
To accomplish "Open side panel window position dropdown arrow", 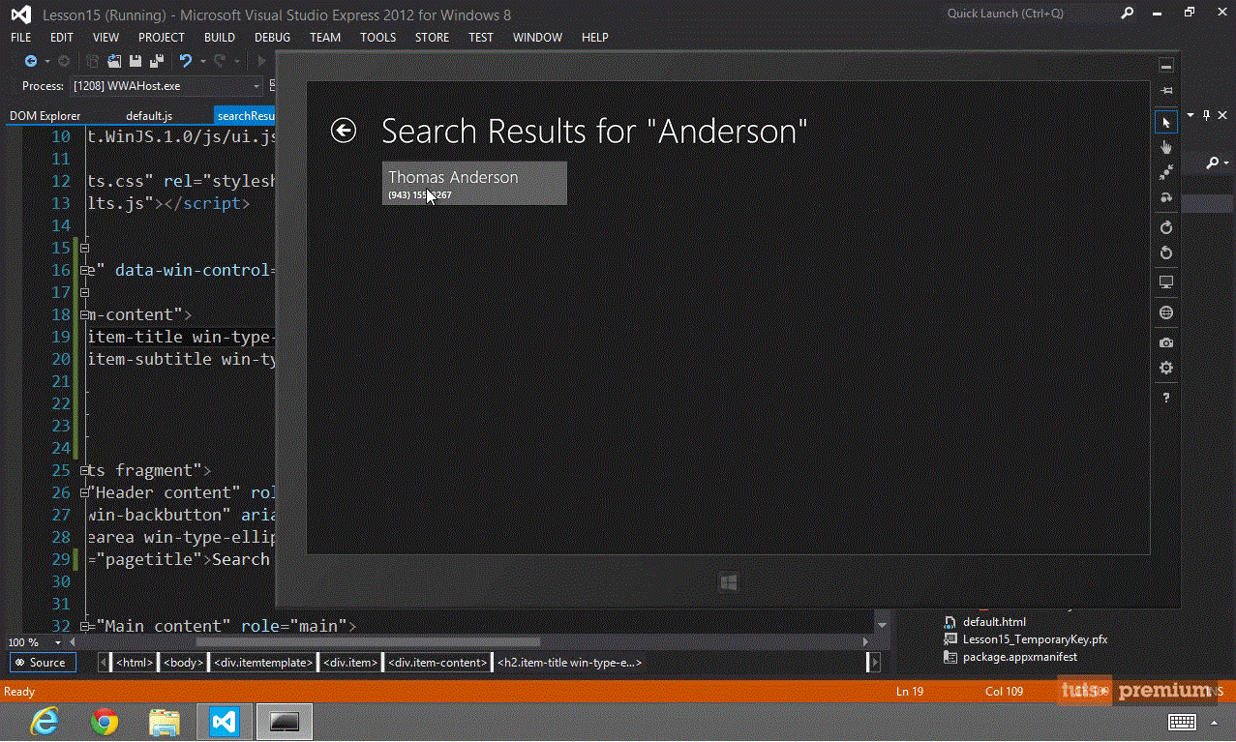I will 1191,115.
